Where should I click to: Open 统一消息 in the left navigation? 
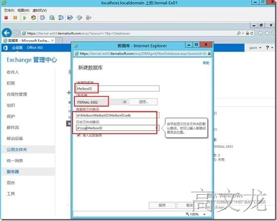[15, 161]
